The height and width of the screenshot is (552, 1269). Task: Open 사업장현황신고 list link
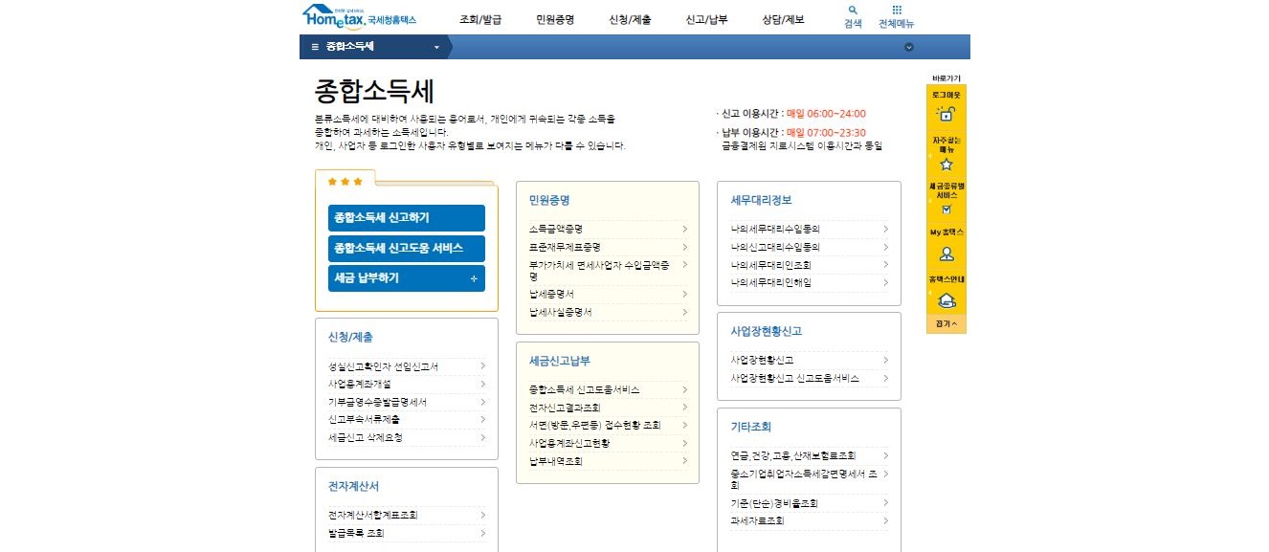pyautogui.click(x=762, y=360)
